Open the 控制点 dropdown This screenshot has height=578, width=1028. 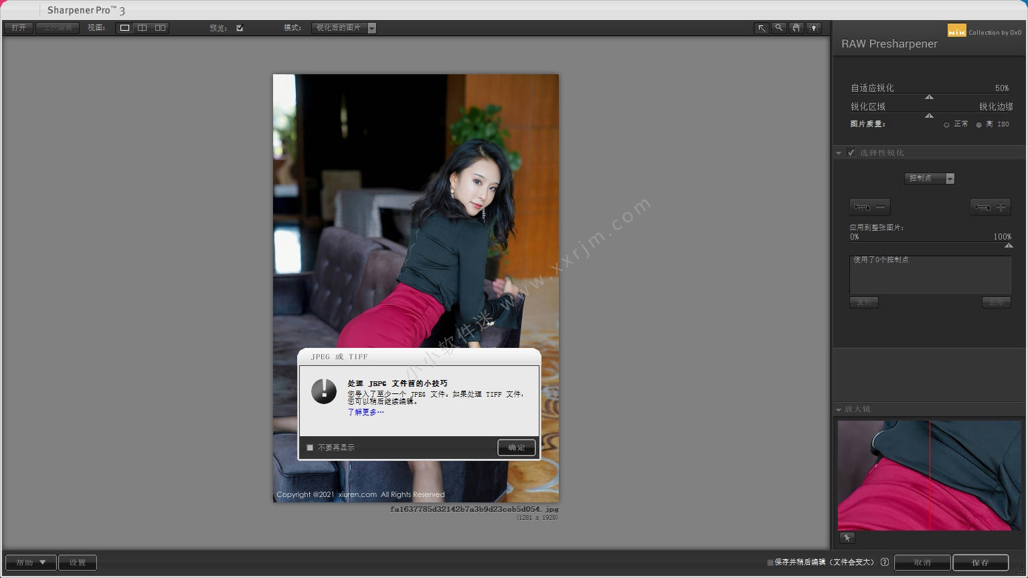tap(929, 178)
